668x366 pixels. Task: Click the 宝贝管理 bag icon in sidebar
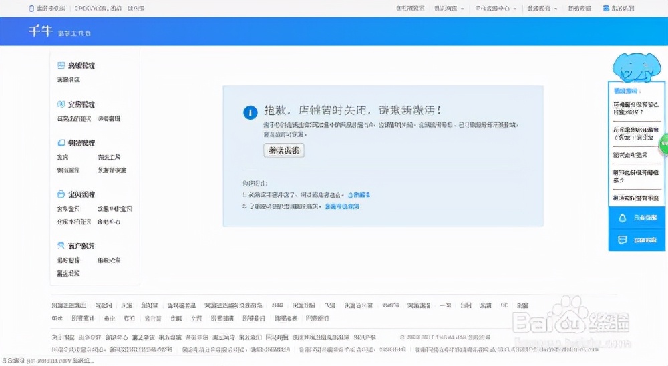(61, 194)
